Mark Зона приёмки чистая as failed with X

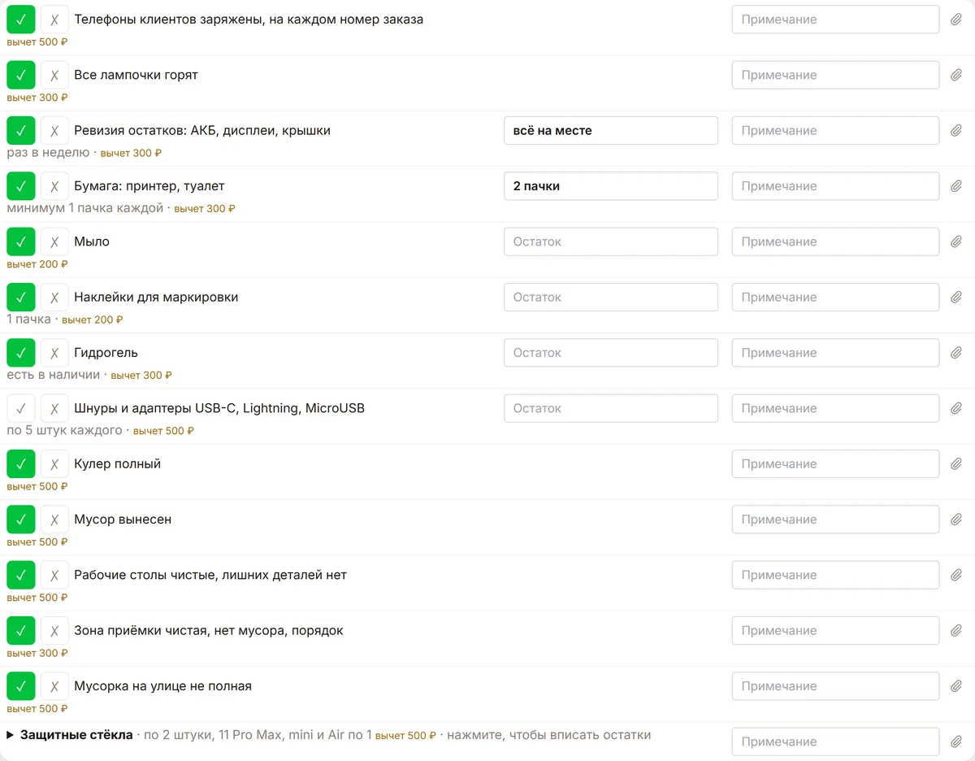click(54, 631)
